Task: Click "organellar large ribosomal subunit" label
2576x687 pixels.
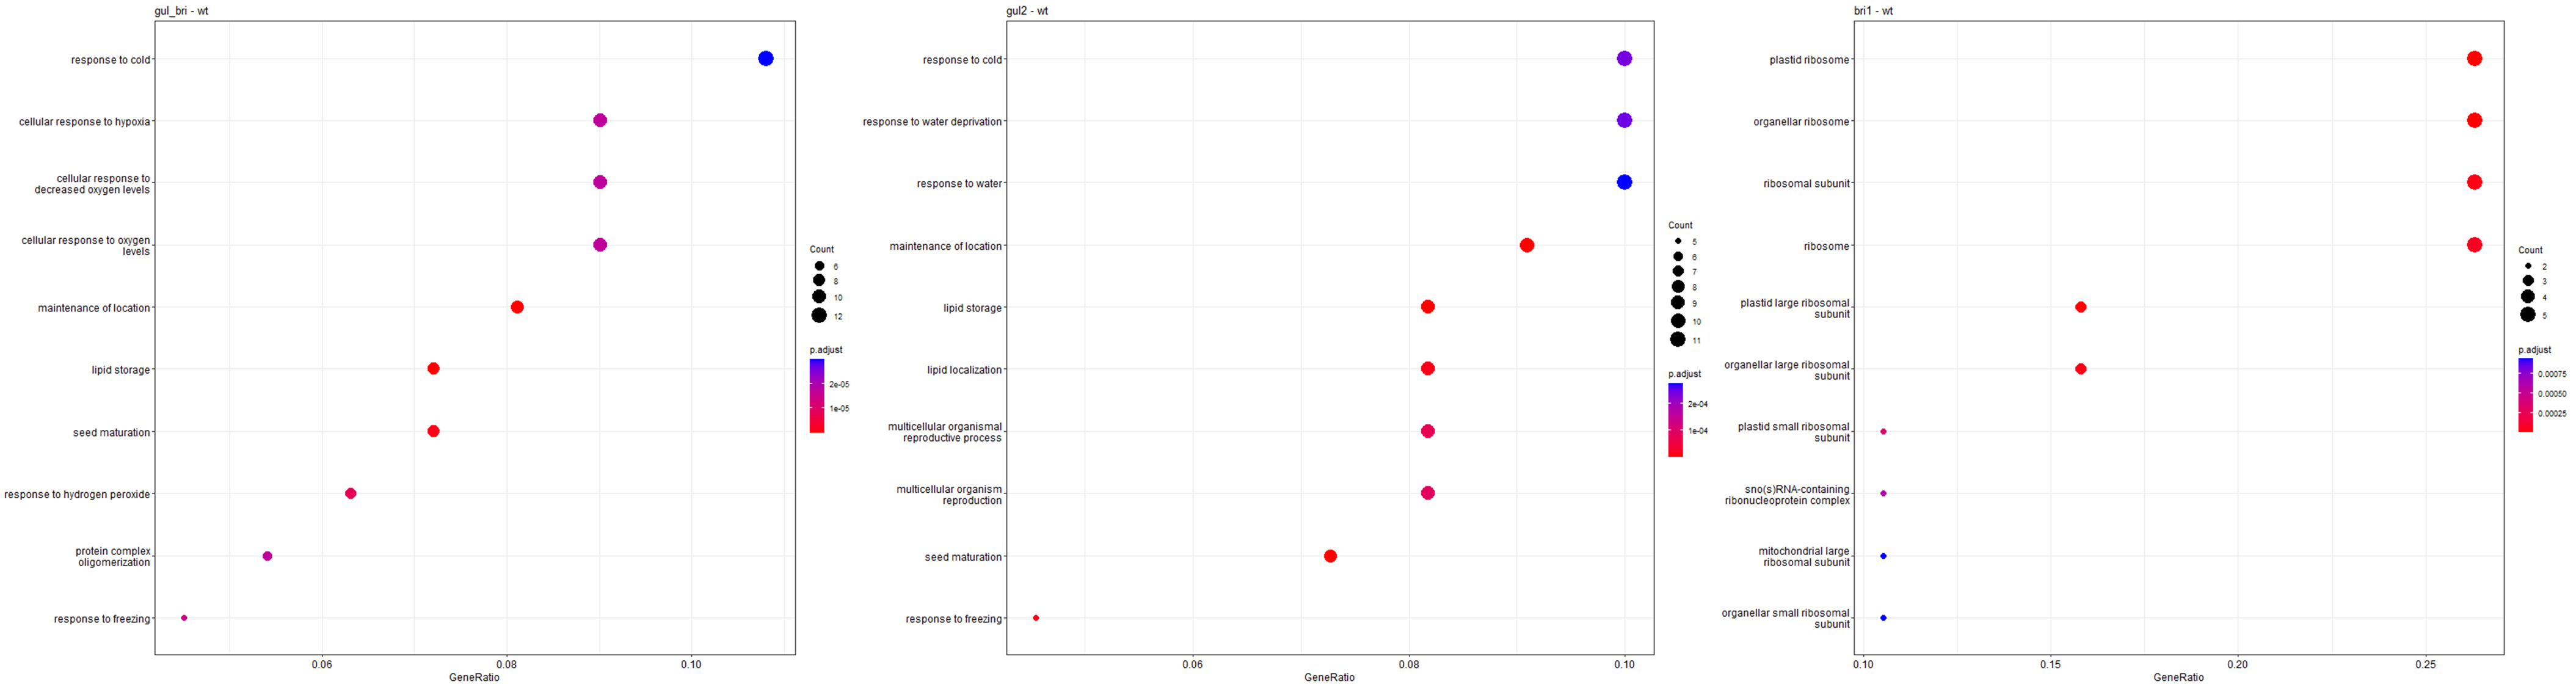Action: tap(1787, 371)
